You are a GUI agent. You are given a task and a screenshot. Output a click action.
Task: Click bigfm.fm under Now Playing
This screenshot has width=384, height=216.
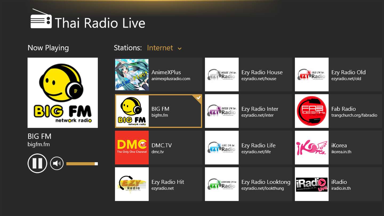39,144
